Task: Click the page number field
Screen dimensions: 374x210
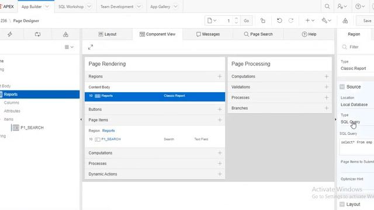Action: click(226, 21)
